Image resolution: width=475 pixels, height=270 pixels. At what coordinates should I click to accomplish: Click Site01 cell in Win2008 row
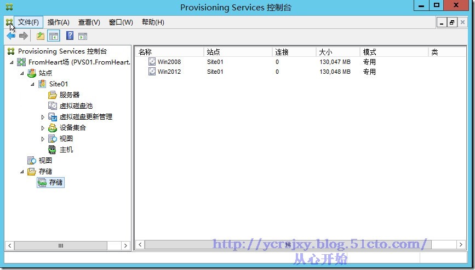215,62
